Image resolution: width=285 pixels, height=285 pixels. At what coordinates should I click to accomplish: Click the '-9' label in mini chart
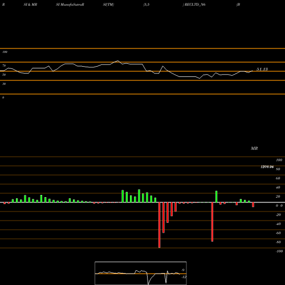click(182, 270)
